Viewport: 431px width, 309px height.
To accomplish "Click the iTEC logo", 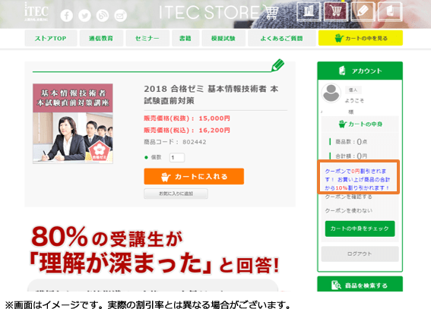I will pos(36,12).
